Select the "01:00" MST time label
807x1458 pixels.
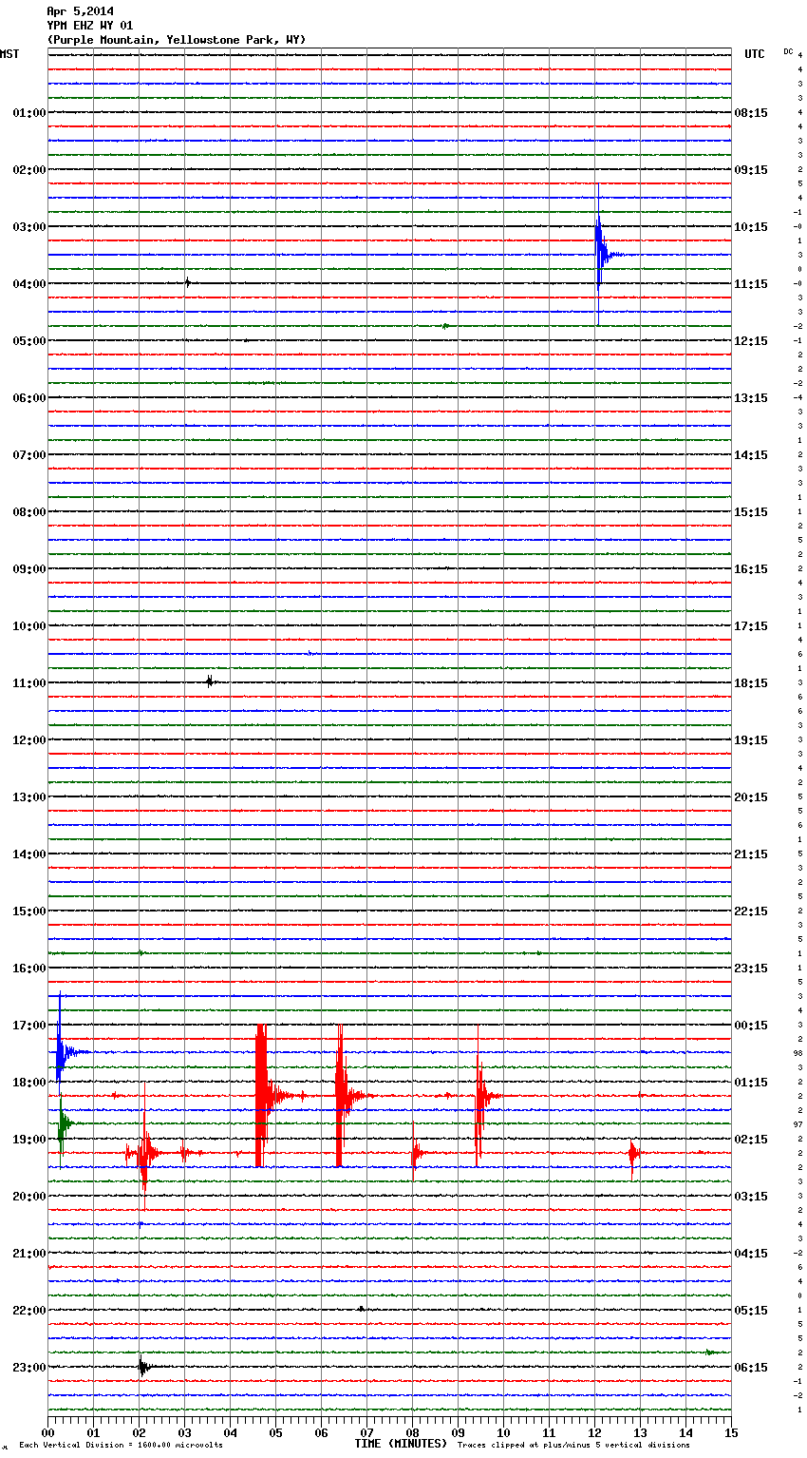click(29, 113)
